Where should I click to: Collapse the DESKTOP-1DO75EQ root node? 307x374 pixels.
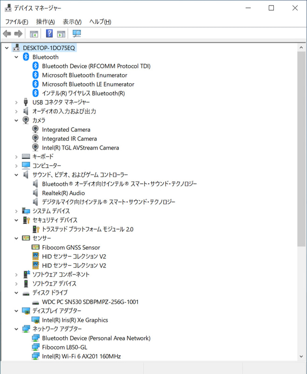pyautogui.click(x=7, y=48)
